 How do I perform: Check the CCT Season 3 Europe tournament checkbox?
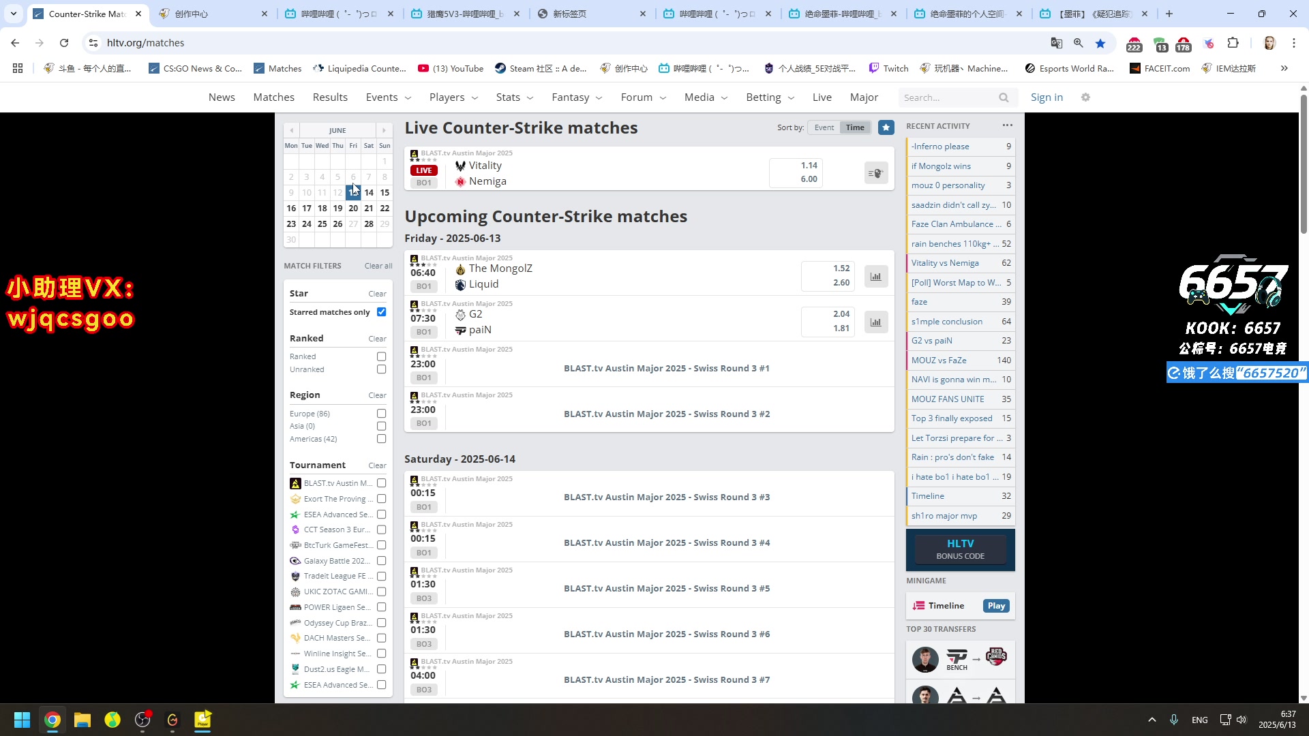click(x=382, y=530)
